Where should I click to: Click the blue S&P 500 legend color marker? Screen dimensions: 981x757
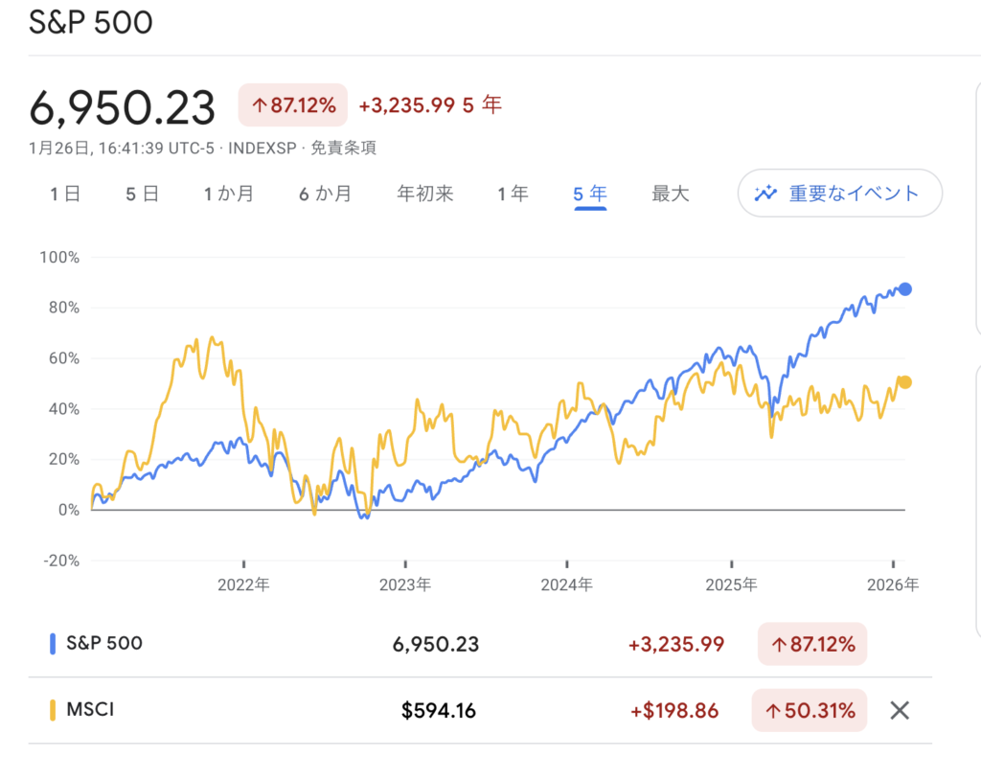pyautogui.click(x=54, y=644)
